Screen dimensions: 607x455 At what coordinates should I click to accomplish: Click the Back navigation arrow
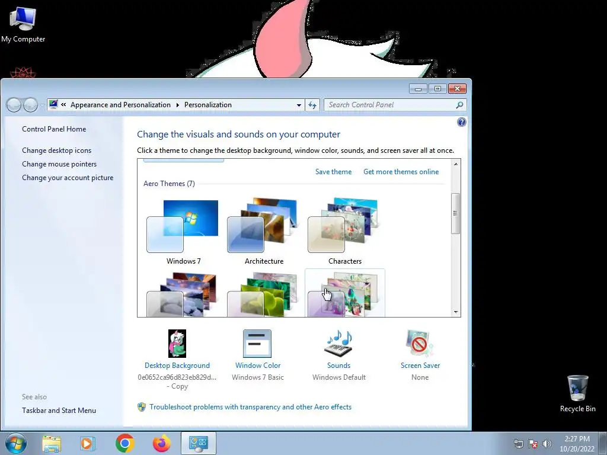14,105
